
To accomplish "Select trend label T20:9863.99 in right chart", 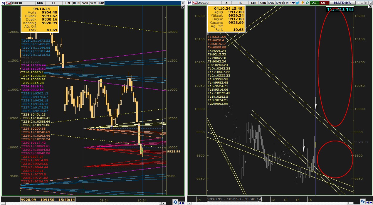I will pos(218,104).
